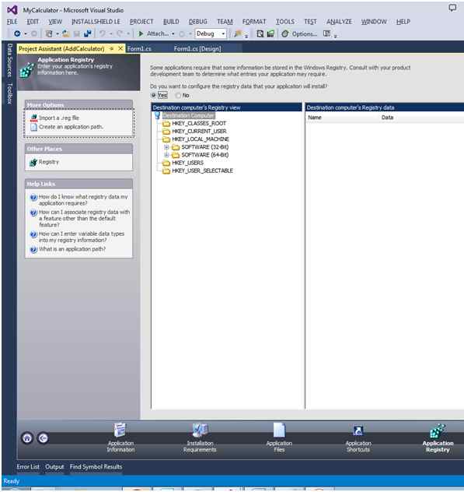
Task: Click the Find in Files toolbar icon
Action: 260,33
